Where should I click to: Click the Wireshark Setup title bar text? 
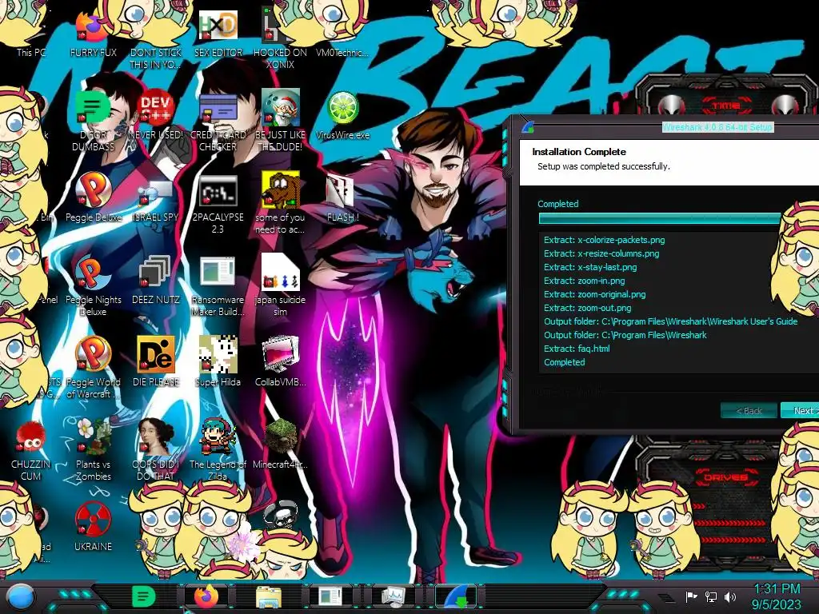pyautogui.click(x=717, y=127)
